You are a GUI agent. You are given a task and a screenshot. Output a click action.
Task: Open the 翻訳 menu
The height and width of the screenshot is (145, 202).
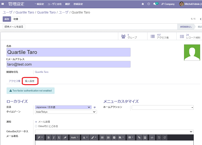(68, 4)
